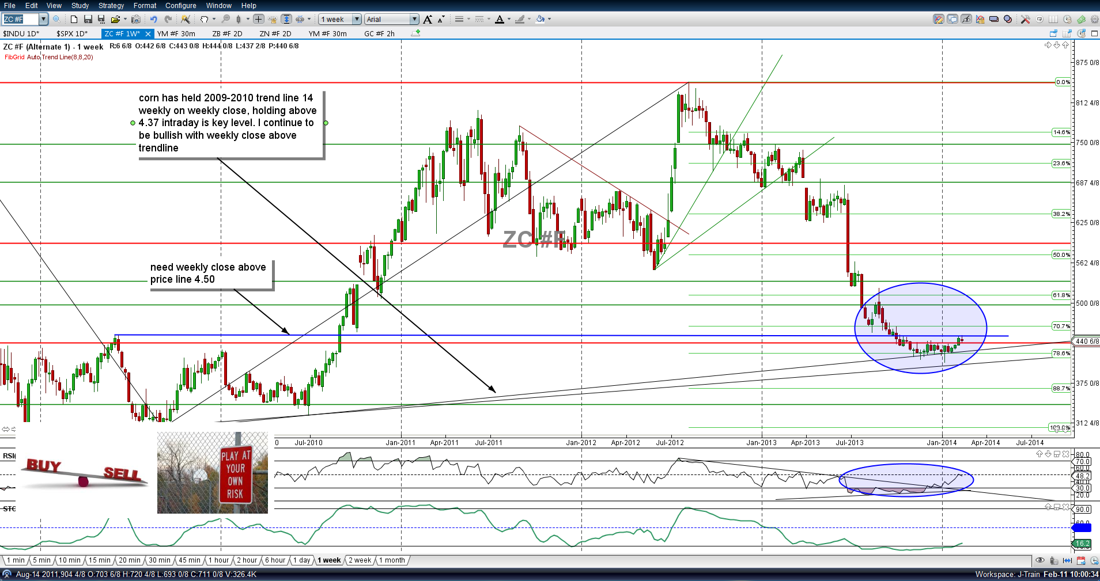Screen dimensions: 1100x581
Task: Add a new chart tab with plus icon
Action: click(x=415, y=33)
